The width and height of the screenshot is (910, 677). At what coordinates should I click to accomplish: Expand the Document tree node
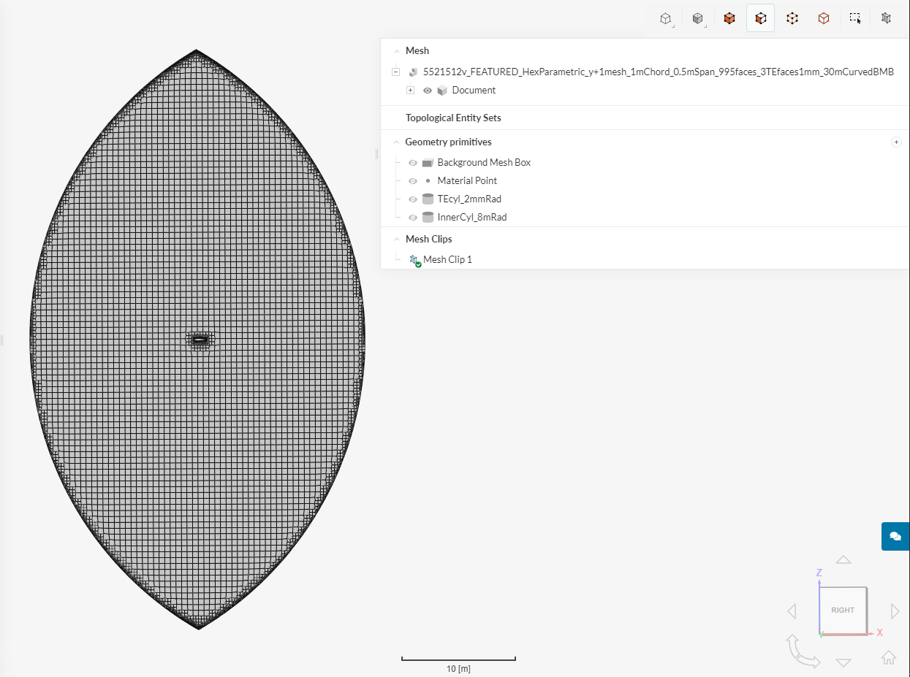pos(410,91)
